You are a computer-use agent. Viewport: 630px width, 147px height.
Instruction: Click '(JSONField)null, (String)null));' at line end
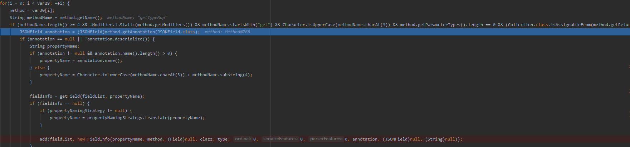tap(423, 139)
